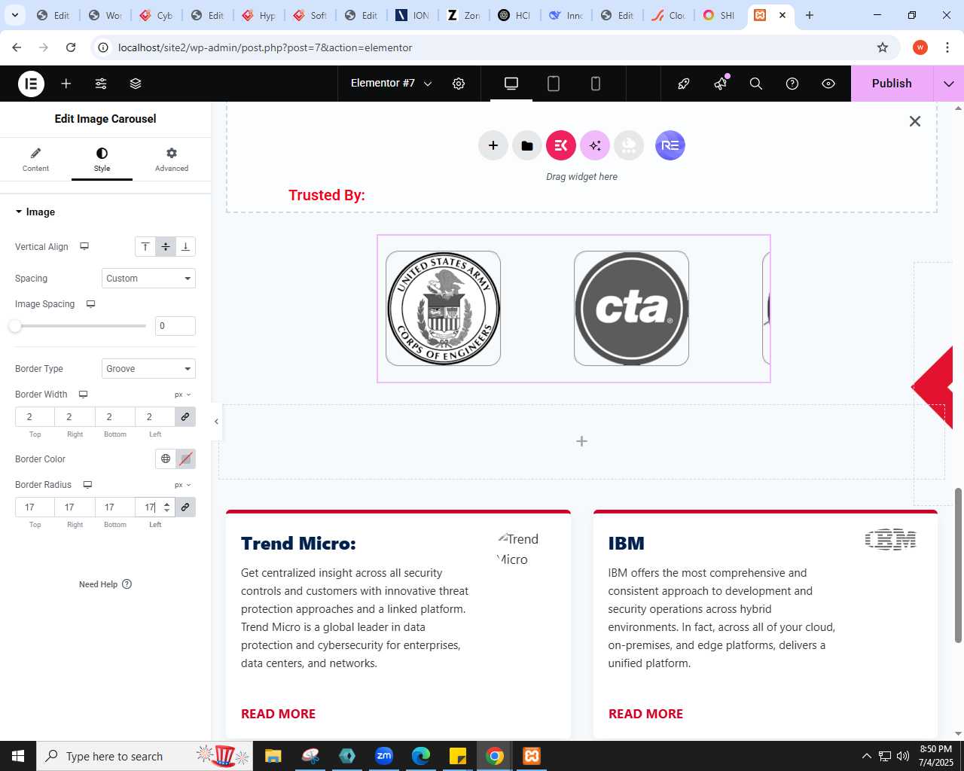The height and width of the screenshot is (771, 964).
Task: Reload the browser page
Action: pos(71,47)
